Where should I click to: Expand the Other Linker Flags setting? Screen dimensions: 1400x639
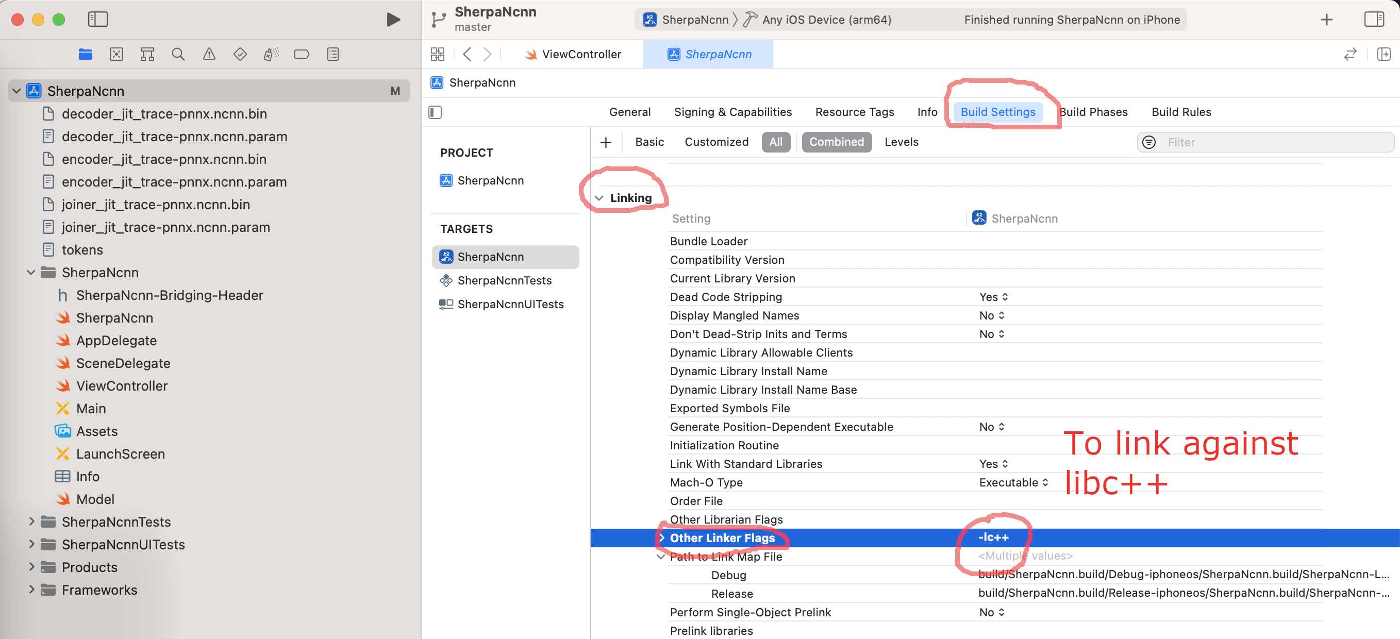(661, 537)
